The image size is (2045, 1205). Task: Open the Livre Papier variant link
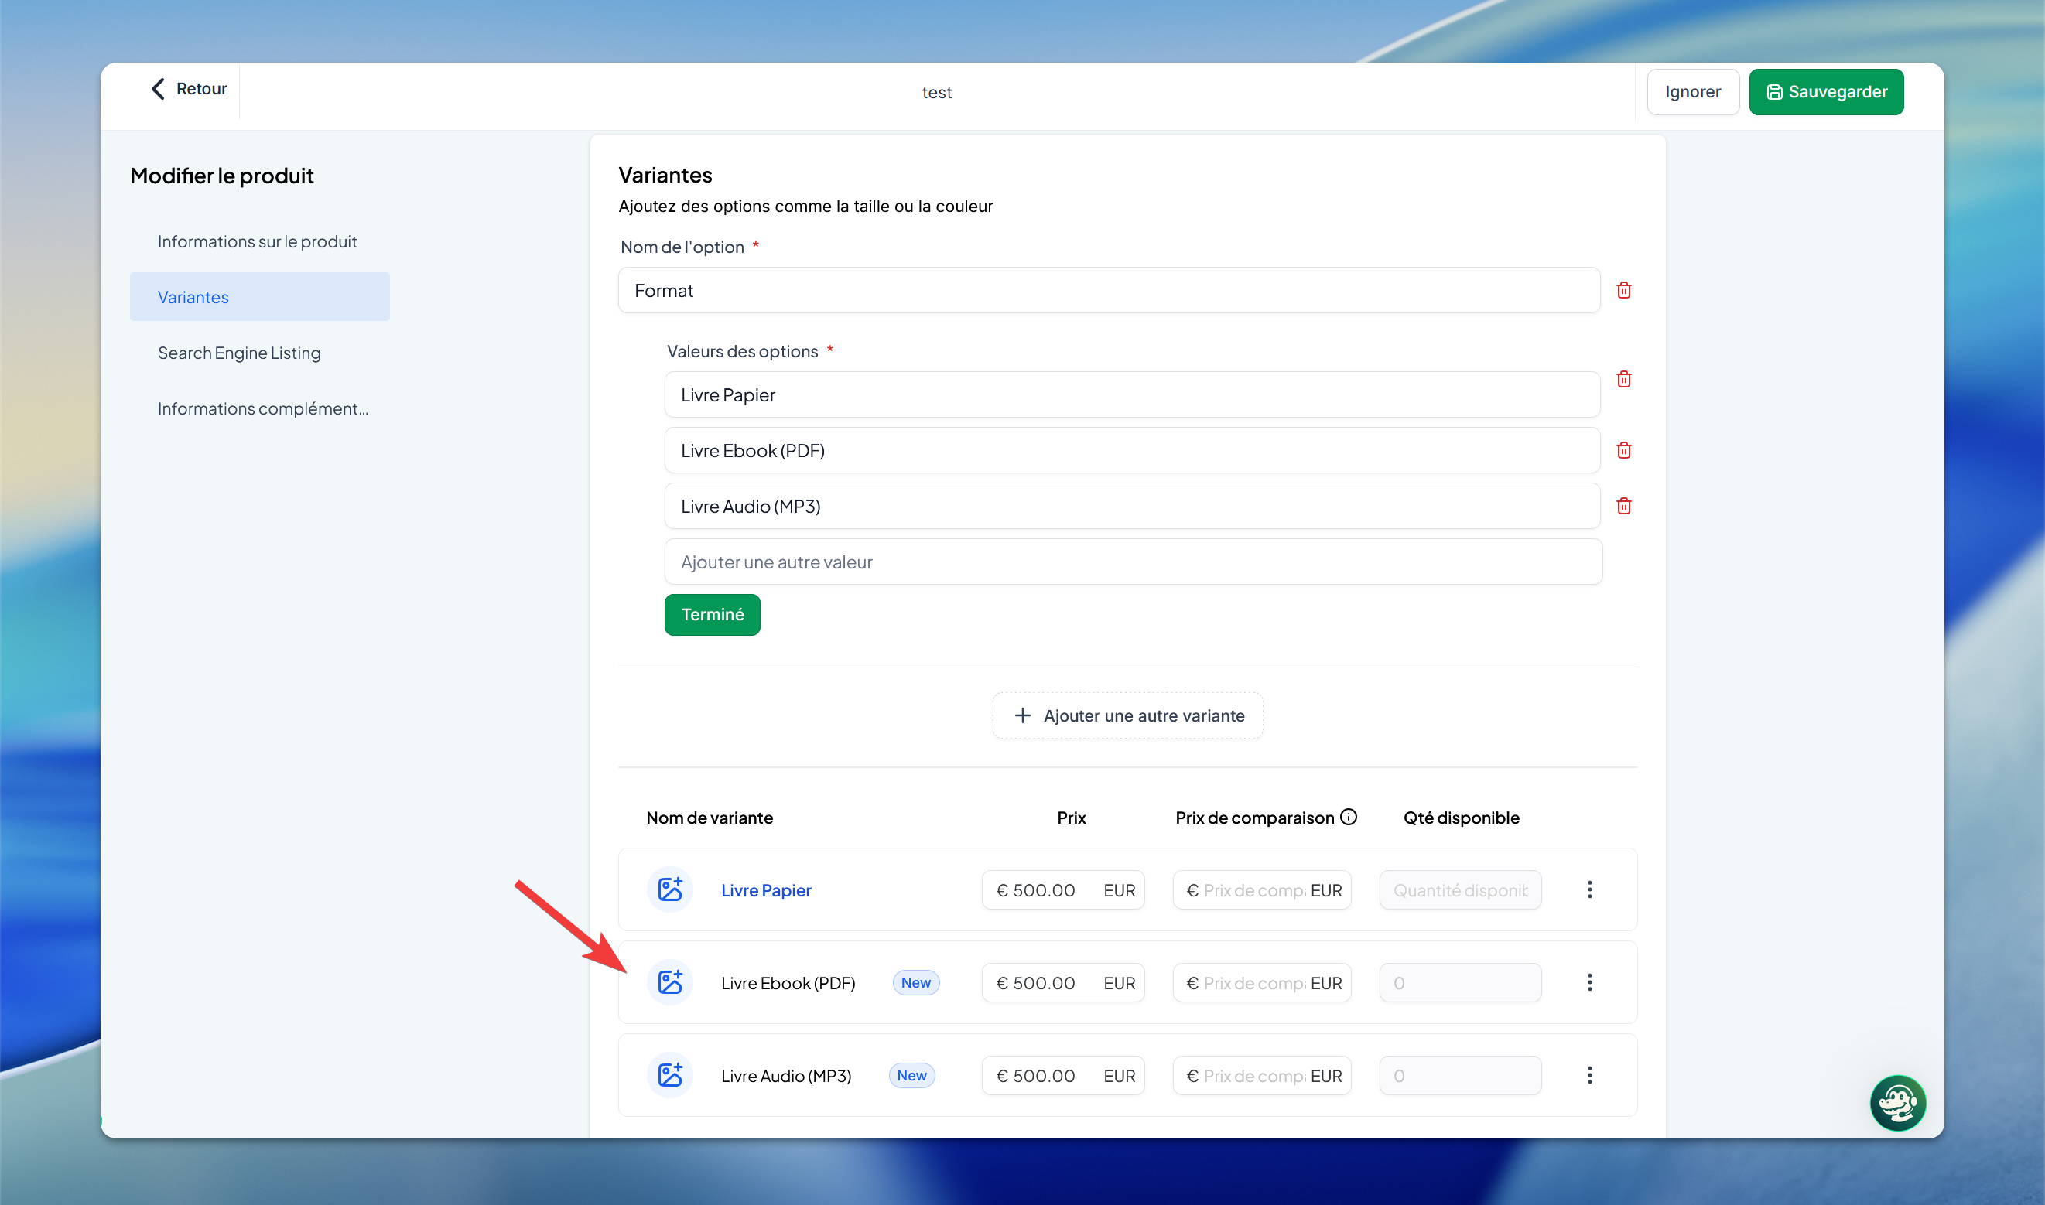(x=766, y=890)
